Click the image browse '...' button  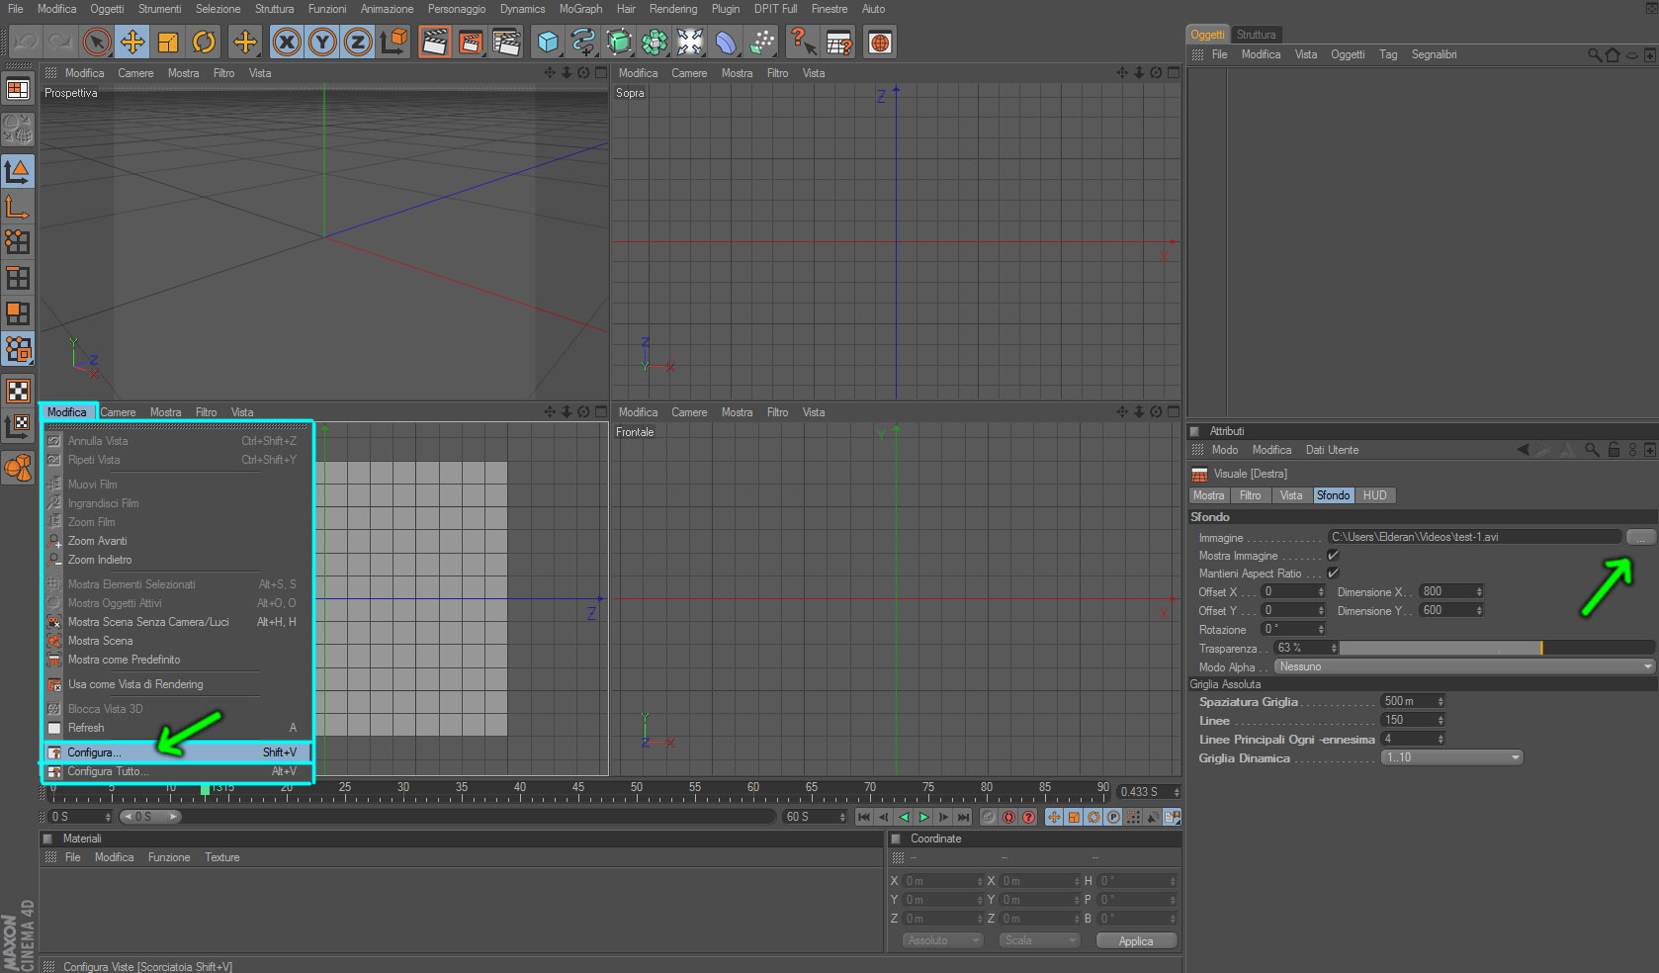click(1640, 537)
